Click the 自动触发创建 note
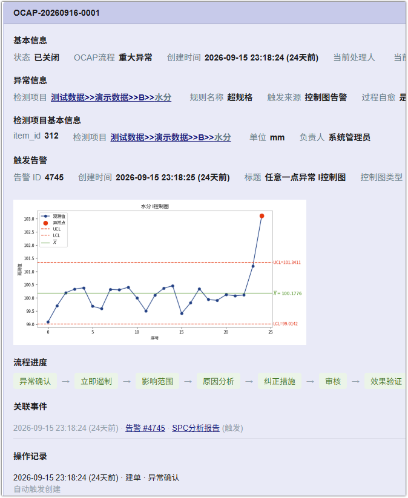 (37, 489)
